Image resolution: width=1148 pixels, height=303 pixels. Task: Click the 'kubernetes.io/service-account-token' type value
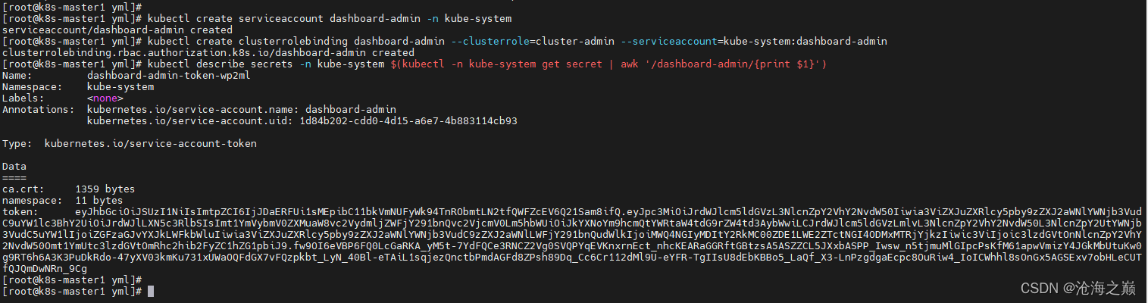click(151, 143)
